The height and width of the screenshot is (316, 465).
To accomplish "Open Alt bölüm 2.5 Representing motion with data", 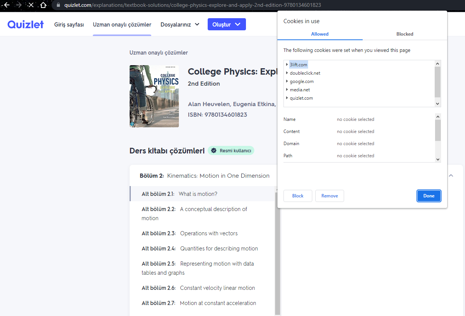I will [x=202, y=268].
